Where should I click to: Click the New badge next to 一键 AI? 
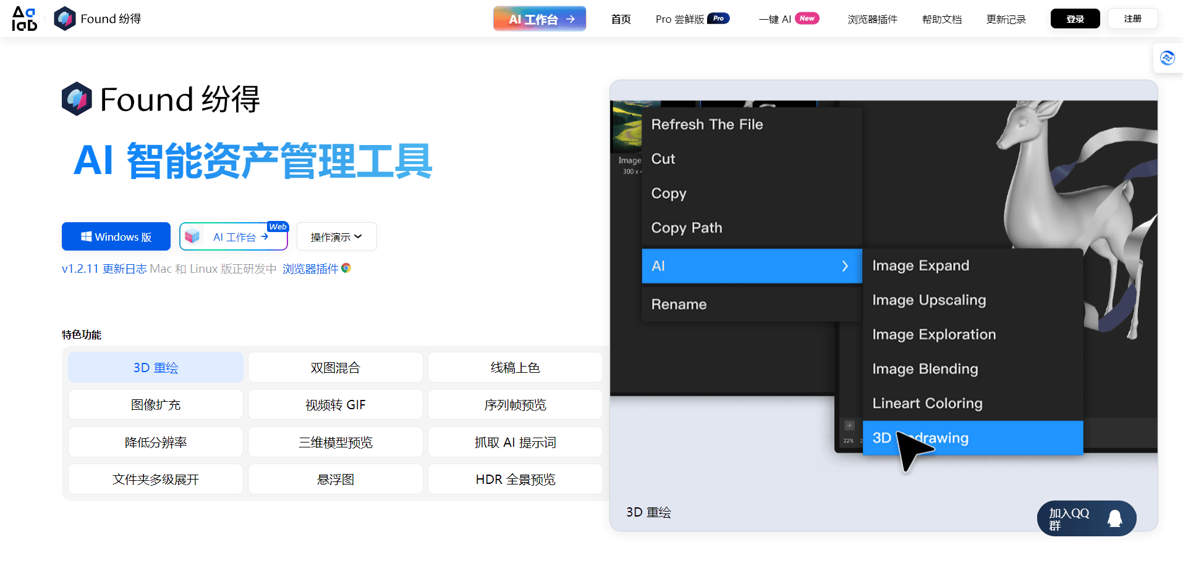(807, 18)
